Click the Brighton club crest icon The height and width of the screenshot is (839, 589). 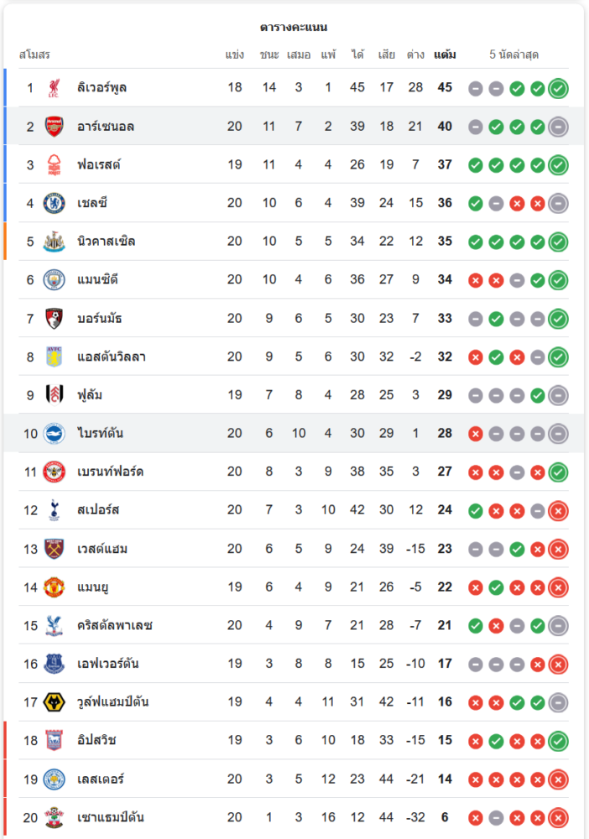(55, 434)
